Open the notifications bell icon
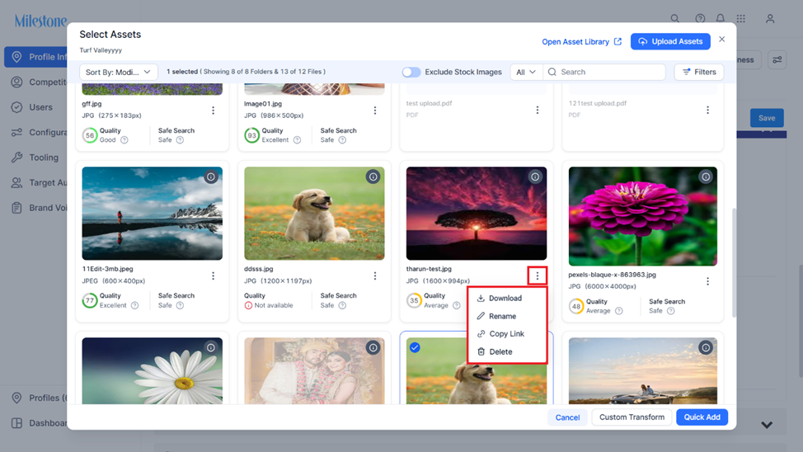Viewport: 803px width, 452px height. pos(720,18)
